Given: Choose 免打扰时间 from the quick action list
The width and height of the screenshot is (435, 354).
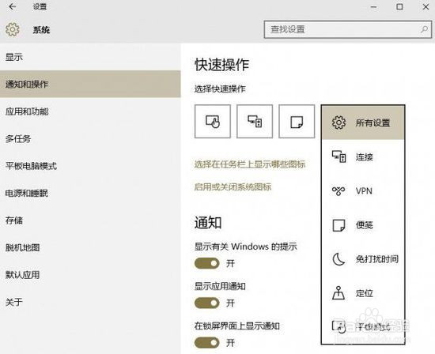Looking at the screenshot, I should pyautogui.click(x=363, y=259).
